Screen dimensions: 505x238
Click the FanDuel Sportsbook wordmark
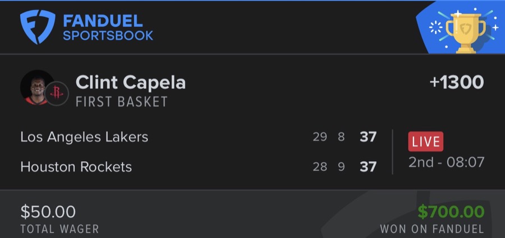click(x=108, y=28)
